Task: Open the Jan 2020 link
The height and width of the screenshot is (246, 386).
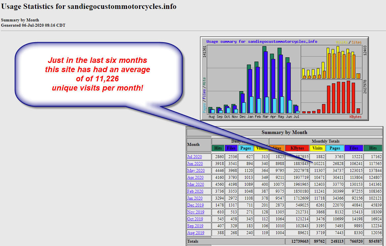Action: click(195, 198)
